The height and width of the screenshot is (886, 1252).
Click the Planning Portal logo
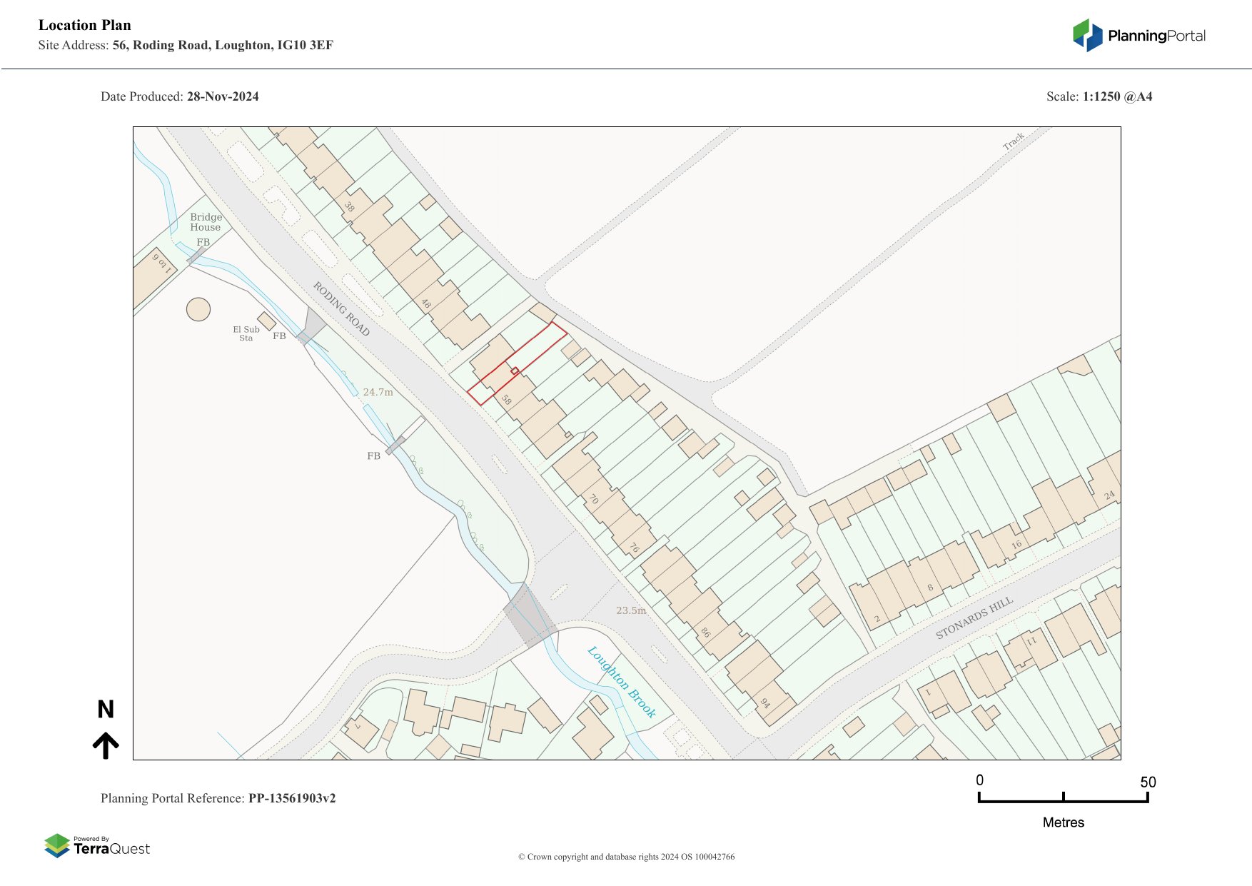click(1139, 36)
